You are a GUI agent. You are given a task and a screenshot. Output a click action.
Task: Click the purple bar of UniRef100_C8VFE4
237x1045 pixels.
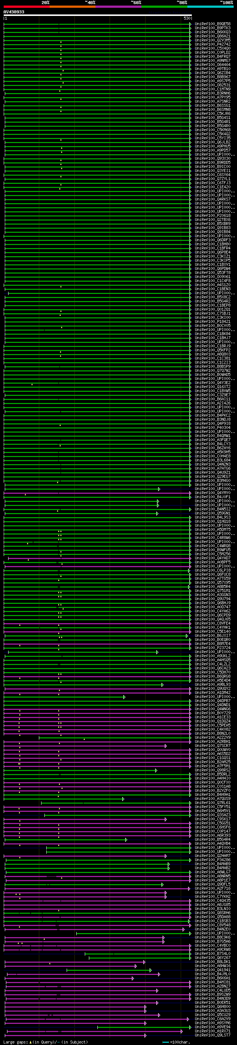click(97, 624)
